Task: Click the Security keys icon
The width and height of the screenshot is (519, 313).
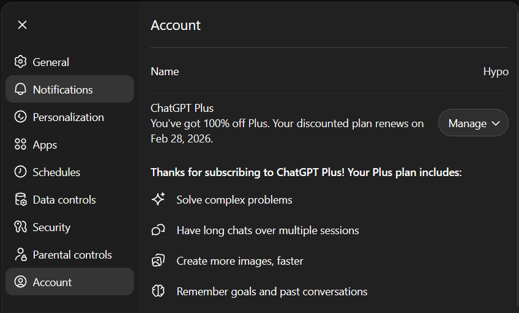Action: pos(21,227)
